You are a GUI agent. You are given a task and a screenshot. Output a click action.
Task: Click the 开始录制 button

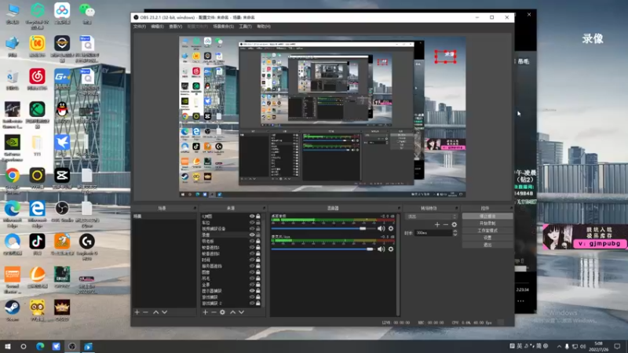pyautogui.click(x=487, y=224)
